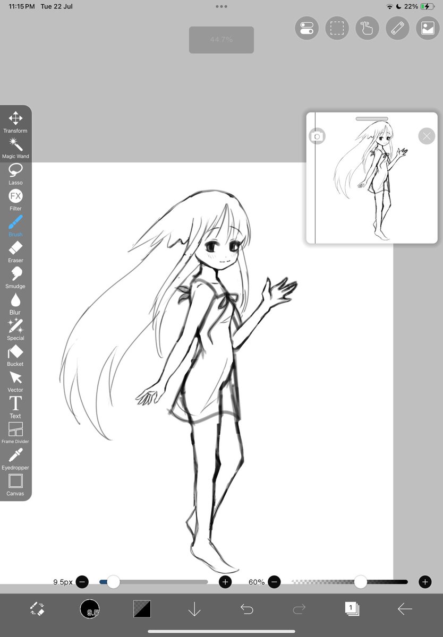
Task: Tap the 44.7% zoom indicator
Action: pos(221,40)
